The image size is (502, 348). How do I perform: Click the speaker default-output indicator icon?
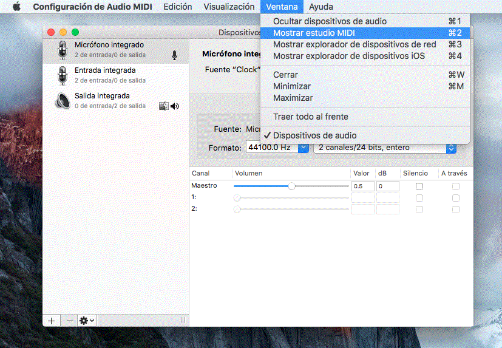coord(175,106)
